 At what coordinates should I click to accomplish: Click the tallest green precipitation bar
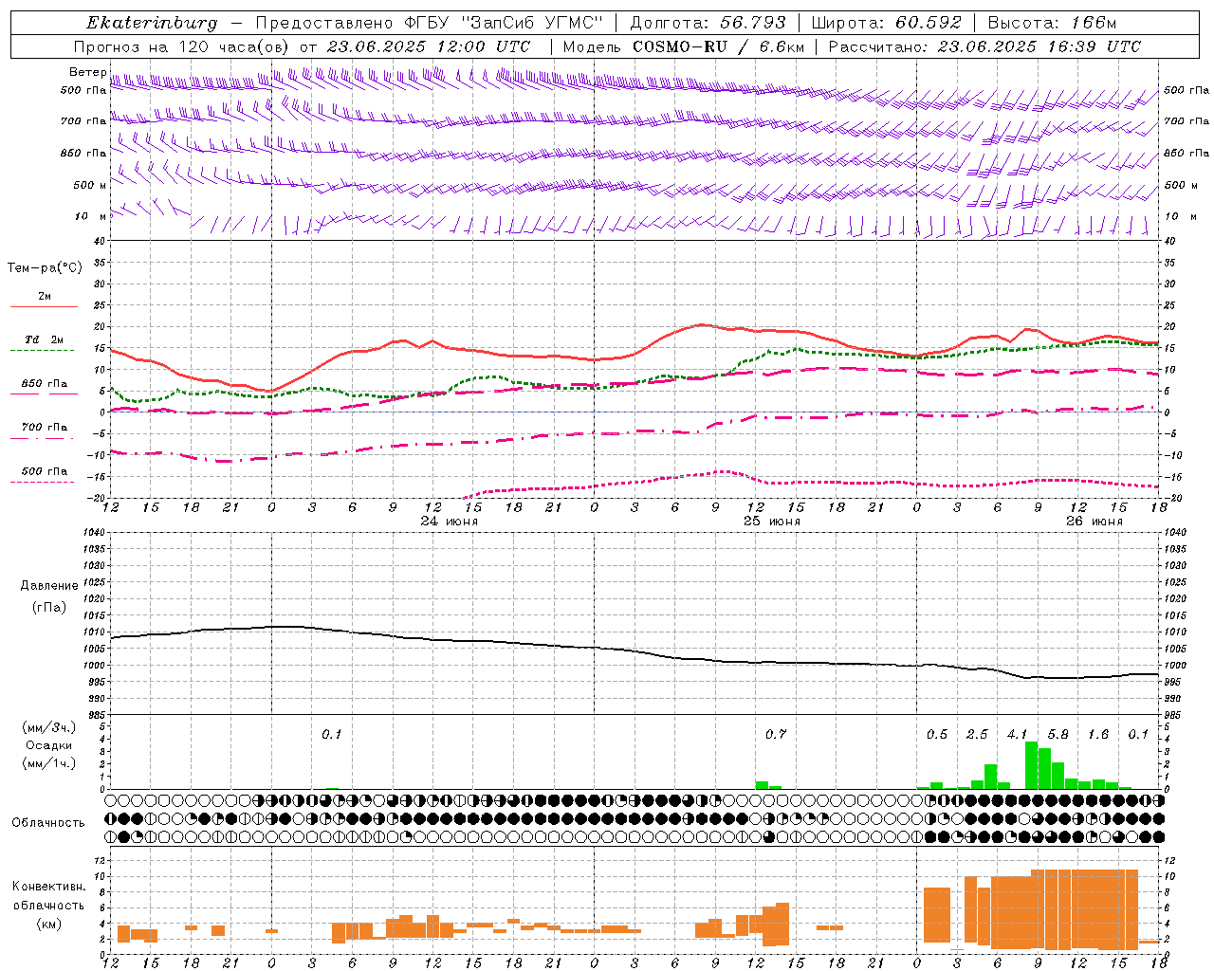pos(1031,765)
